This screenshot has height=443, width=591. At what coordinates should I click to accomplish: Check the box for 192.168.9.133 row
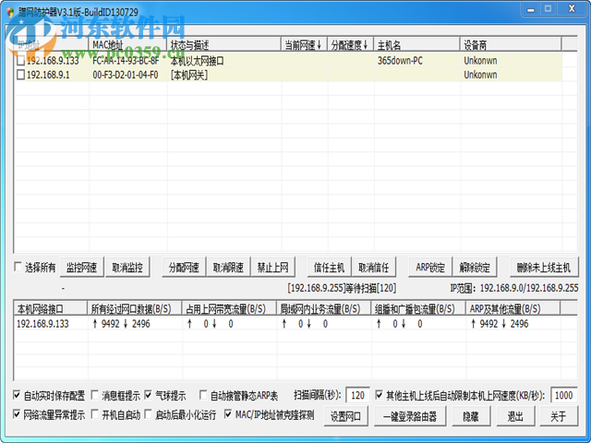21,61
